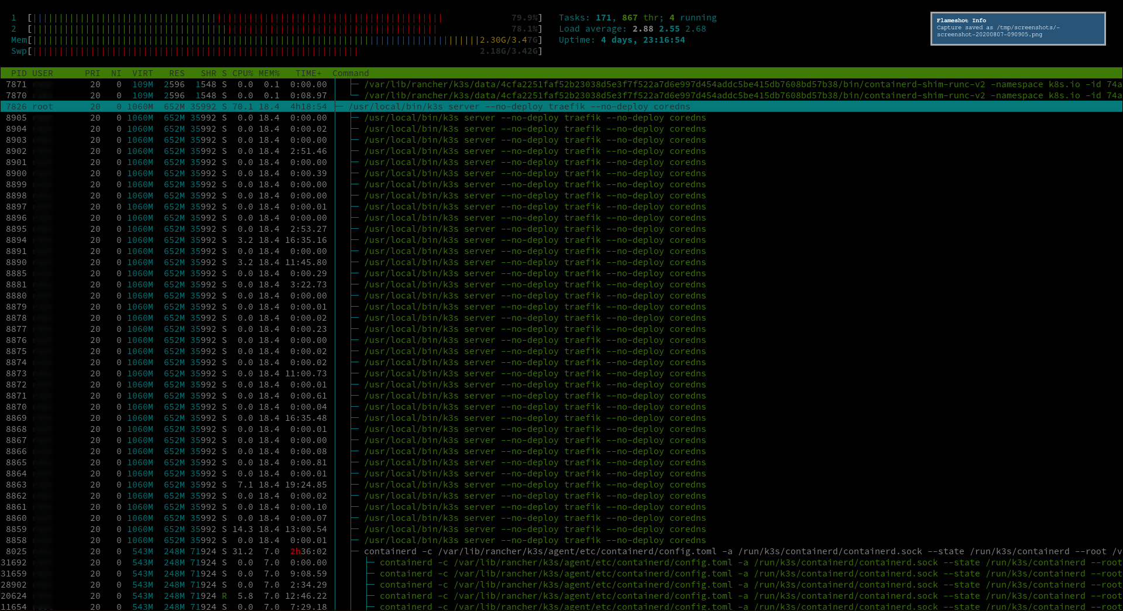The width and height of the screenshot is (1123, 611).
Task: Sort processes by the PID column
Action: click(19, 73)
